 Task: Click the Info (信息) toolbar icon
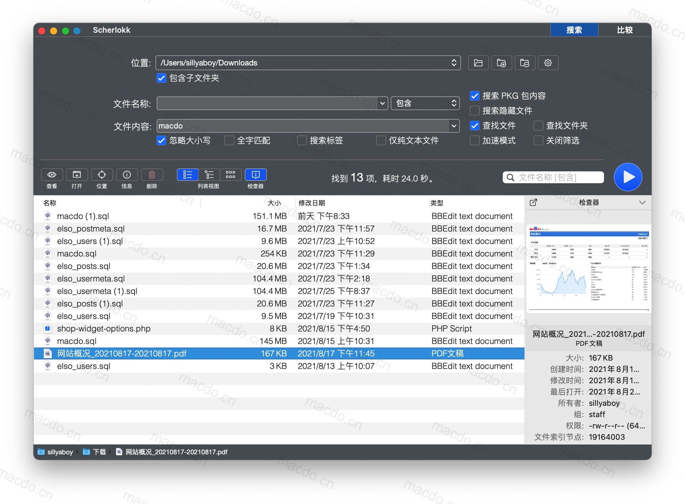[x=127, y=175]
